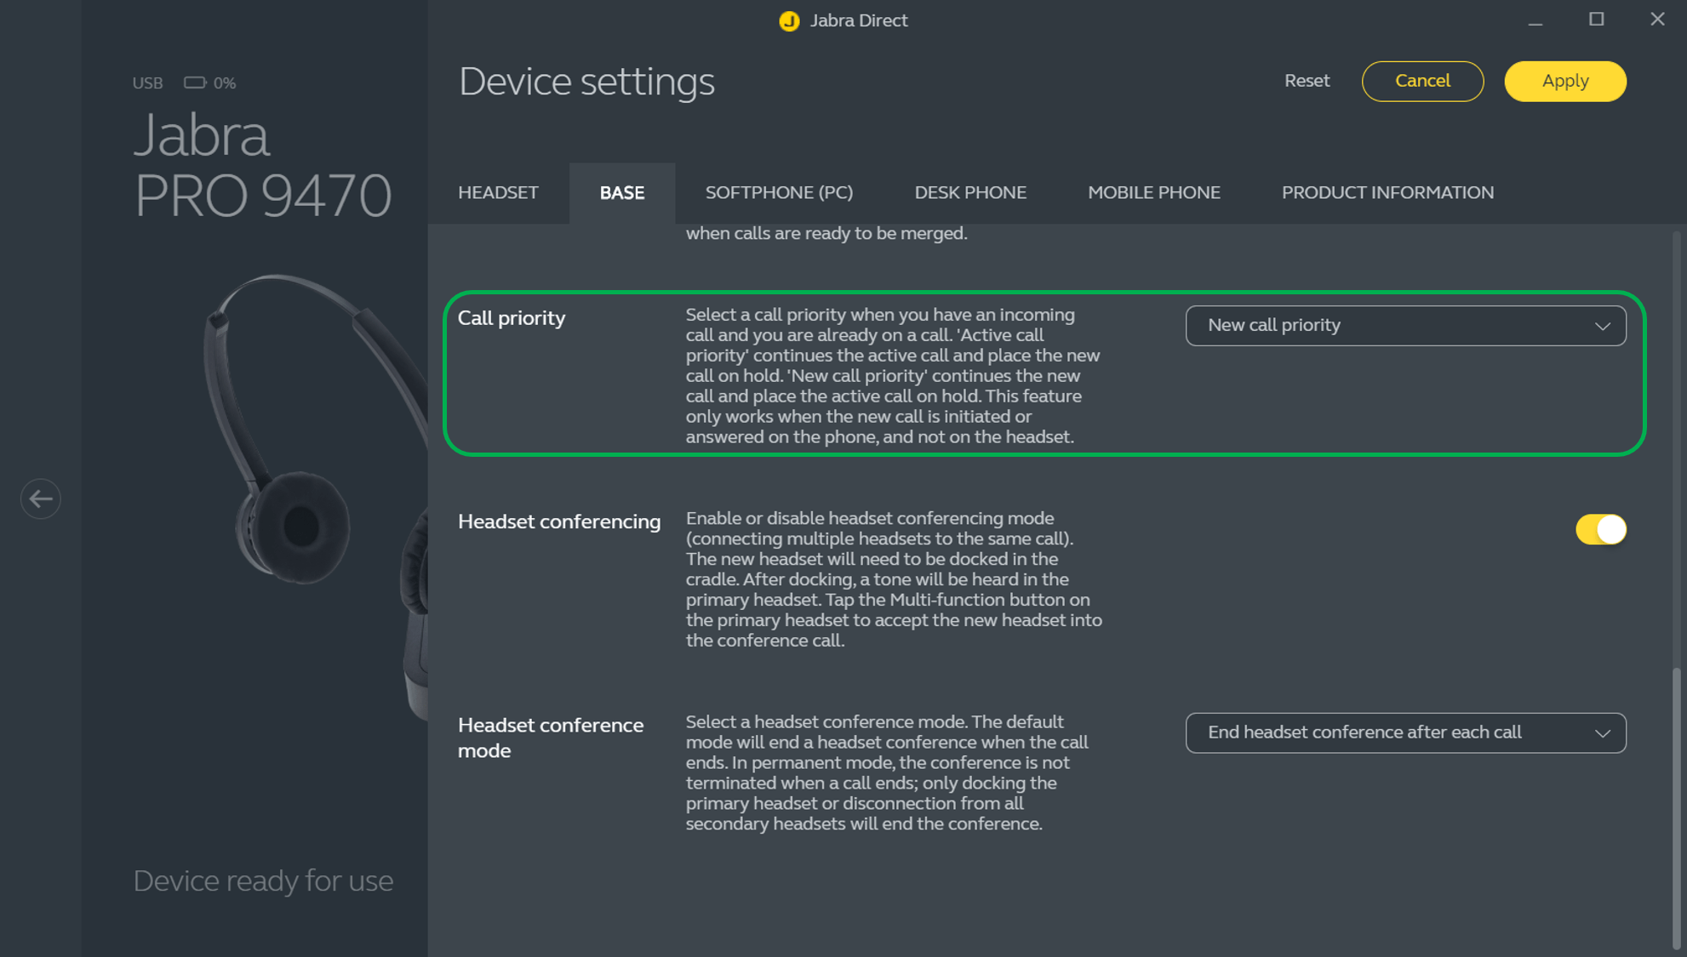This screenshot has width=1687, height=957.
Task: Click the battery level icon
Action: (195, 83)
